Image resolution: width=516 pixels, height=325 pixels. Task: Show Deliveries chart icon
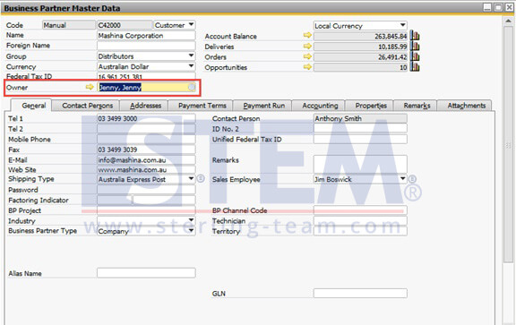[415, 46]
